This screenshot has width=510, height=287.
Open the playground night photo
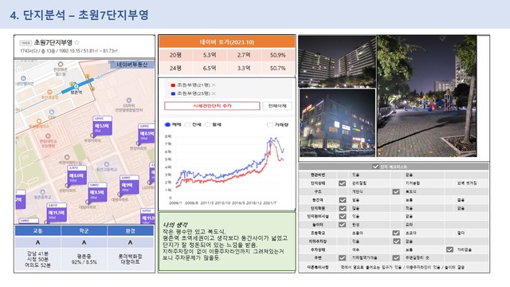(x=427, y=96)
